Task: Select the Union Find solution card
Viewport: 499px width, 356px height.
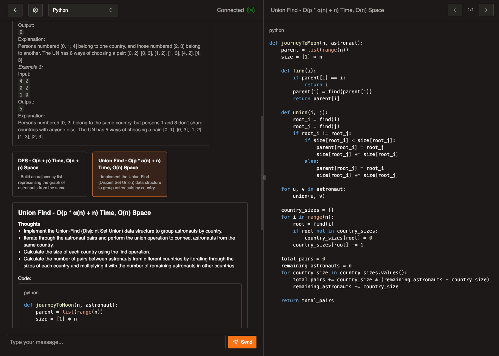Action: [130, 174]
